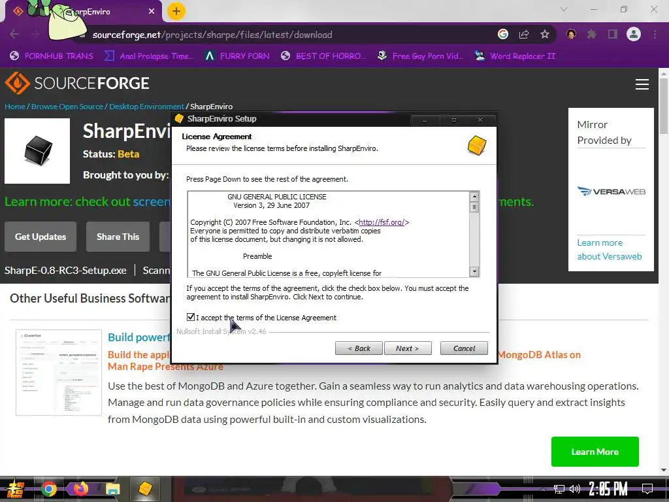
Task: Click the yellow cube installer icon
Action: [476, 146]
